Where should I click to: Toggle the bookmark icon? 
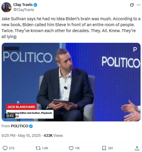tap(104, 148)
